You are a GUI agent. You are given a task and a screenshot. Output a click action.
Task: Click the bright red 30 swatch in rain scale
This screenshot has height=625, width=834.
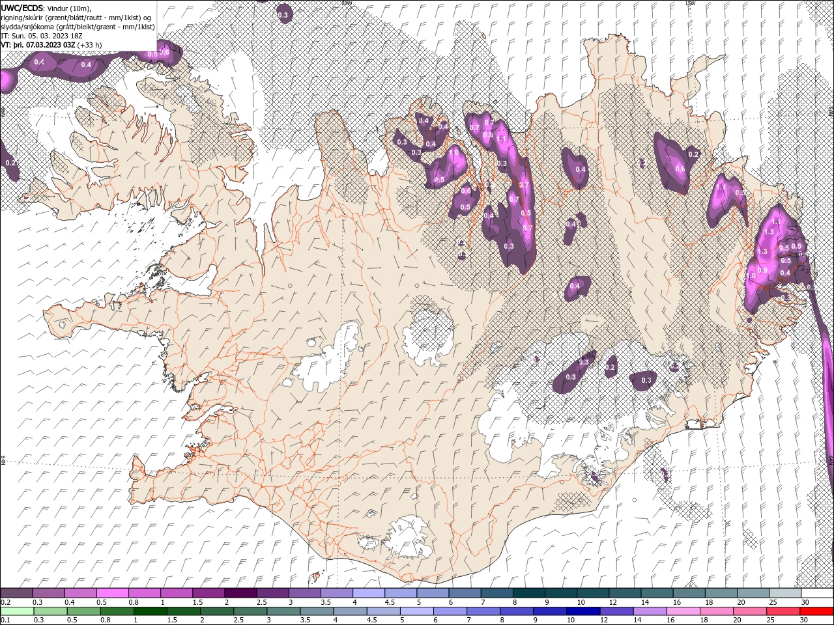[818, 611]
